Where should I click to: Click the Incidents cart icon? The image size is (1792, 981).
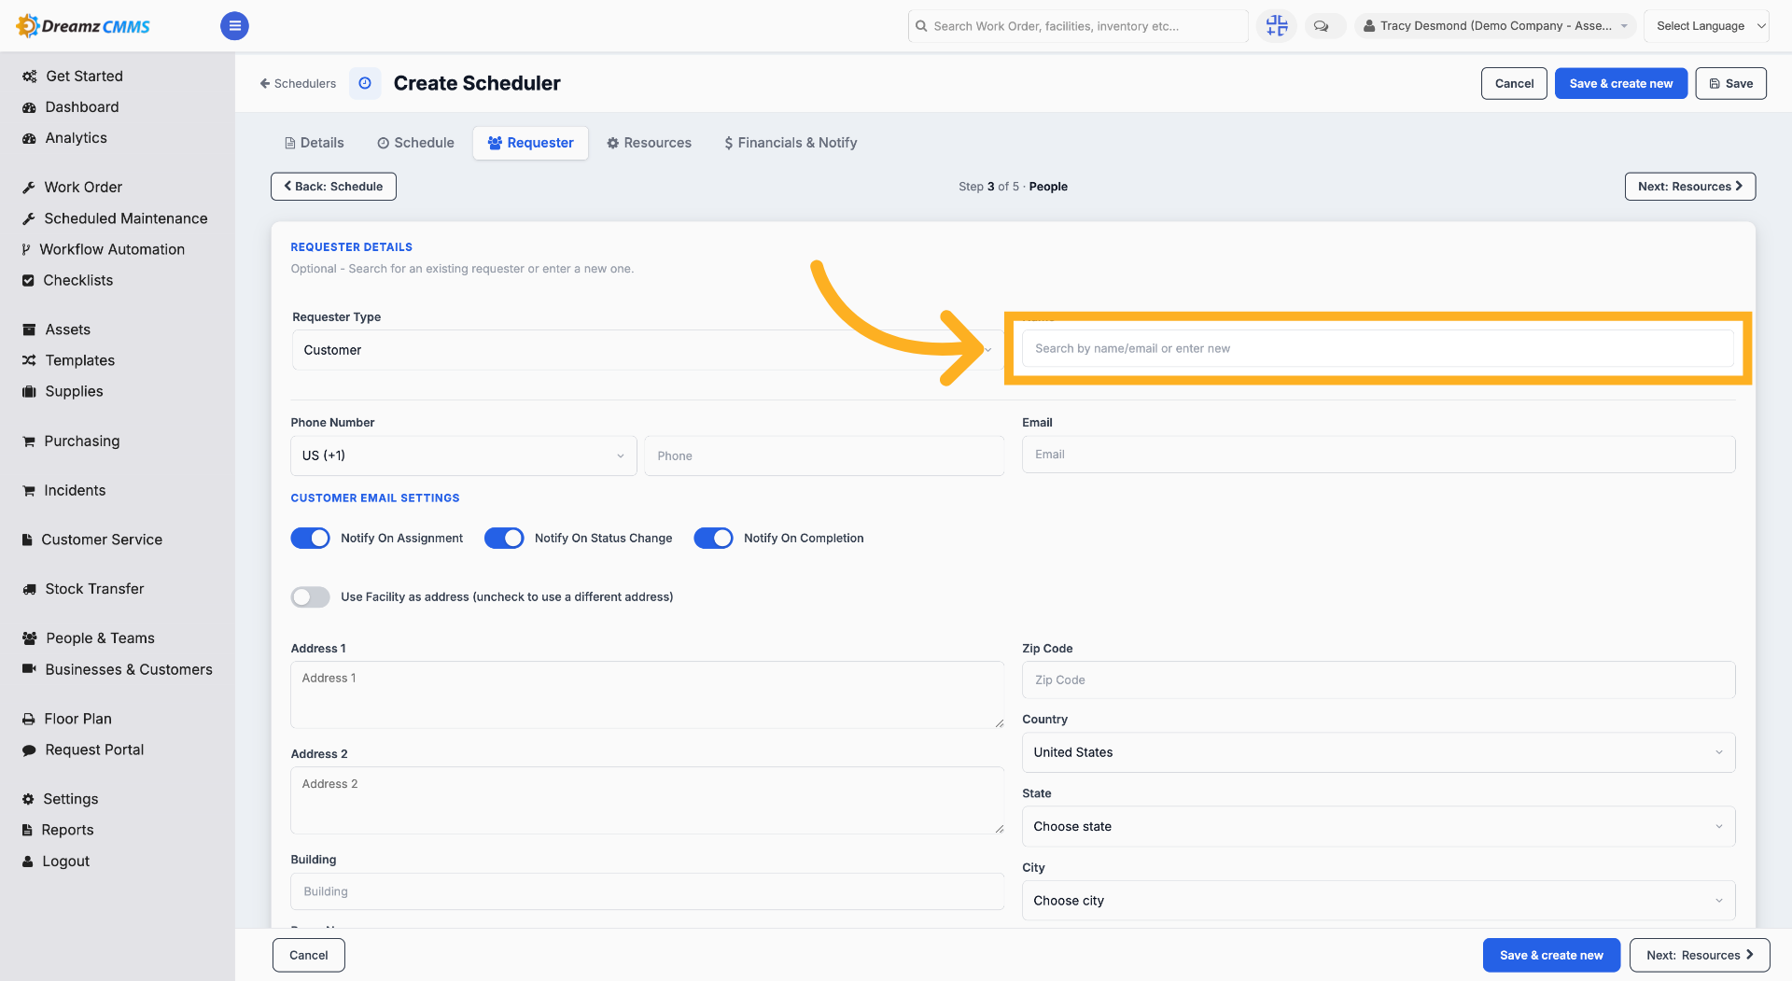point(29,491)
